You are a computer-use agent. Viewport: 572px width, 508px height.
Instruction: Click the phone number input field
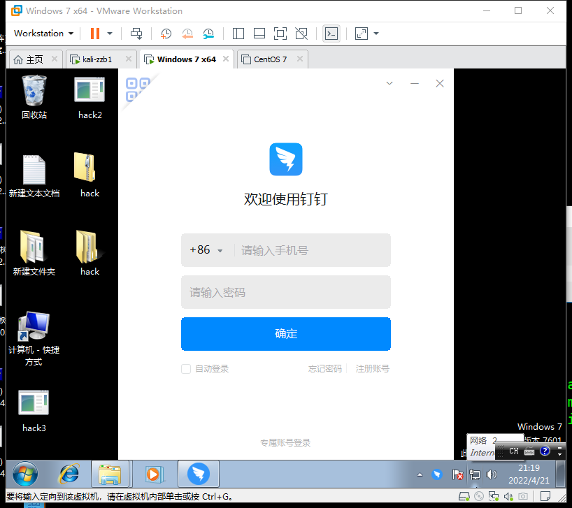click(x=312, y=250)
